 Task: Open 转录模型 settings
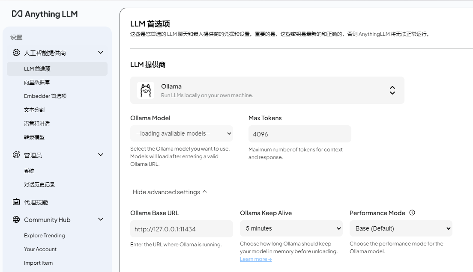[34, 137]
